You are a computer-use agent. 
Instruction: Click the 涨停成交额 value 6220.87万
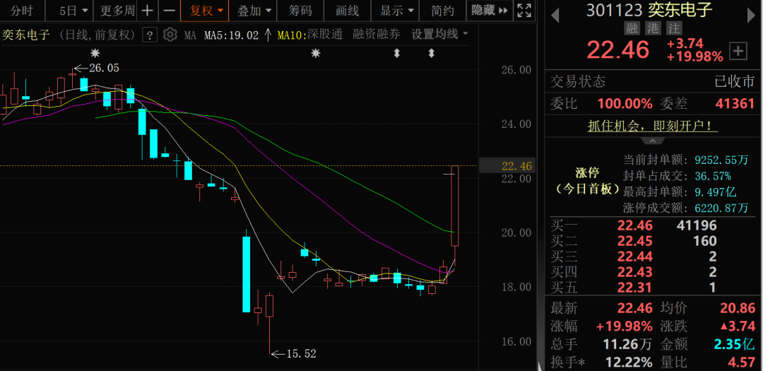720,208
